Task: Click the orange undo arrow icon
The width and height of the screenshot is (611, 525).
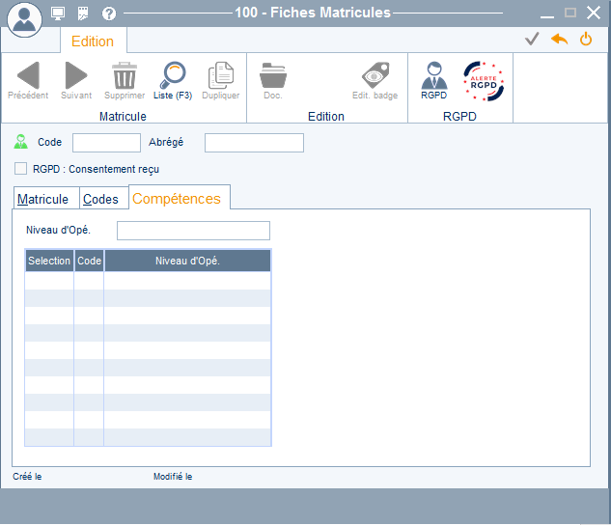Action: (559, 39)
